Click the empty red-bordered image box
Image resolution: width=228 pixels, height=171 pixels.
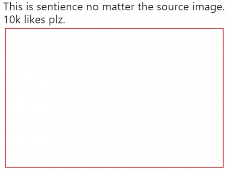point(114,98)
